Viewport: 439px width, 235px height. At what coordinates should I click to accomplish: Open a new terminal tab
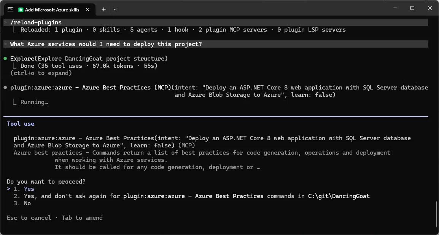pos(103,10)
